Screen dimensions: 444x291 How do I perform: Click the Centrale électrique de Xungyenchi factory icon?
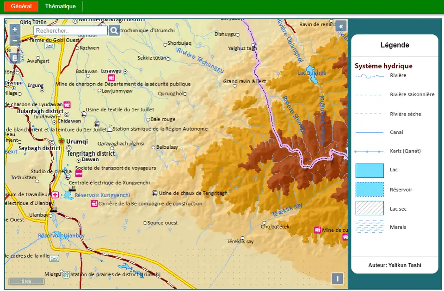tap(72, 188)
